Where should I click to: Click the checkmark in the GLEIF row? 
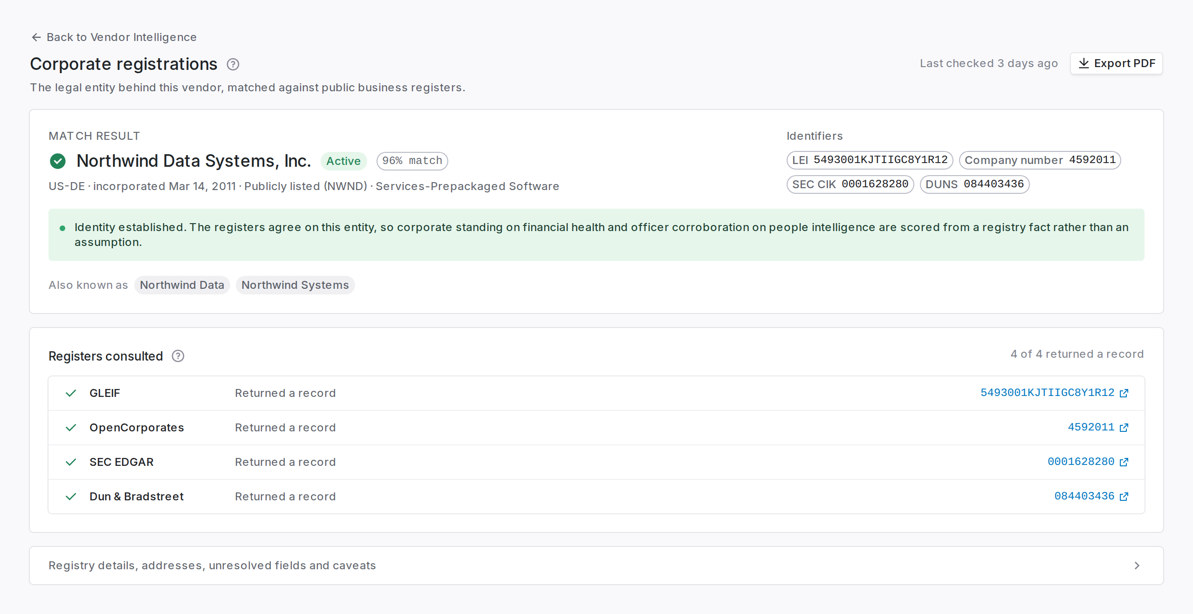[x=71, y=393]
